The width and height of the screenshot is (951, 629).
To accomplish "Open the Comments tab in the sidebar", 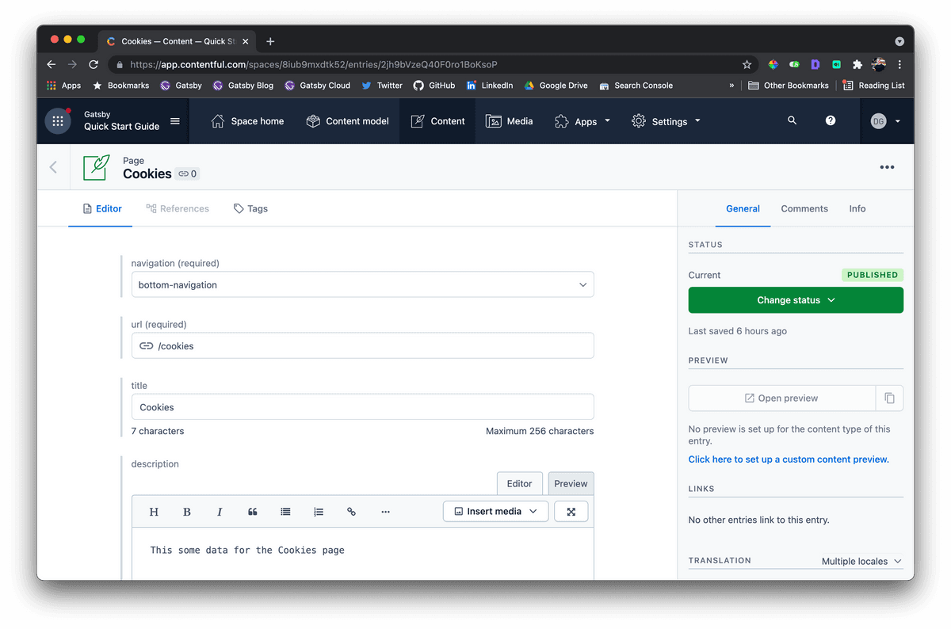I will (x=804, y=208).
